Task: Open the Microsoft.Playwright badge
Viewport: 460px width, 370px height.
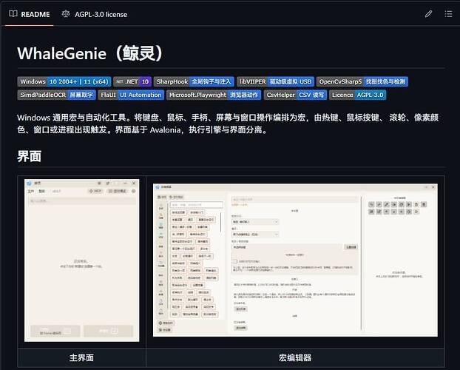Action: [214, 95]
